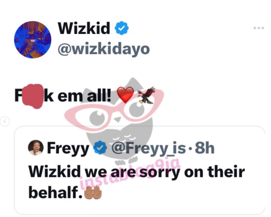Viewport: 271px width, 217px height.
Task: Click the word 'behalf.' in quoted tweet
Action: 55,193
